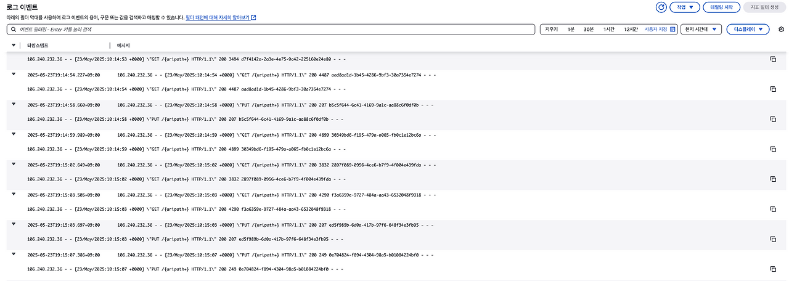Copy the expanded message with b5c5f644 ID
The height and width of the screenshot is (281, 789).
(x=772, y=119)
